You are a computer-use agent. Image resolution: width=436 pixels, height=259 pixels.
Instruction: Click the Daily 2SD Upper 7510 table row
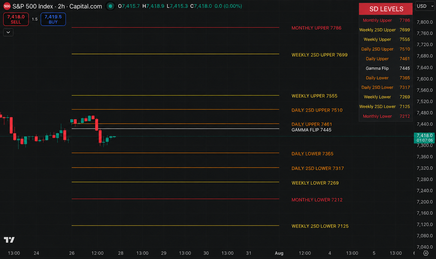point(386,49)
